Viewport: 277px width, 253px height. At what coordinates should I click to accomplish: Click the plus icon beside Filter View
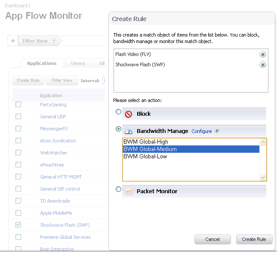[13, 41]
